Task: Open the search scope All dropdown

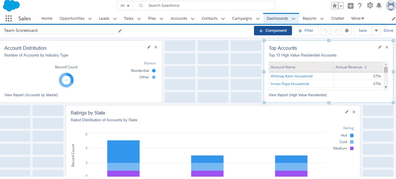Action: (125, 6)
